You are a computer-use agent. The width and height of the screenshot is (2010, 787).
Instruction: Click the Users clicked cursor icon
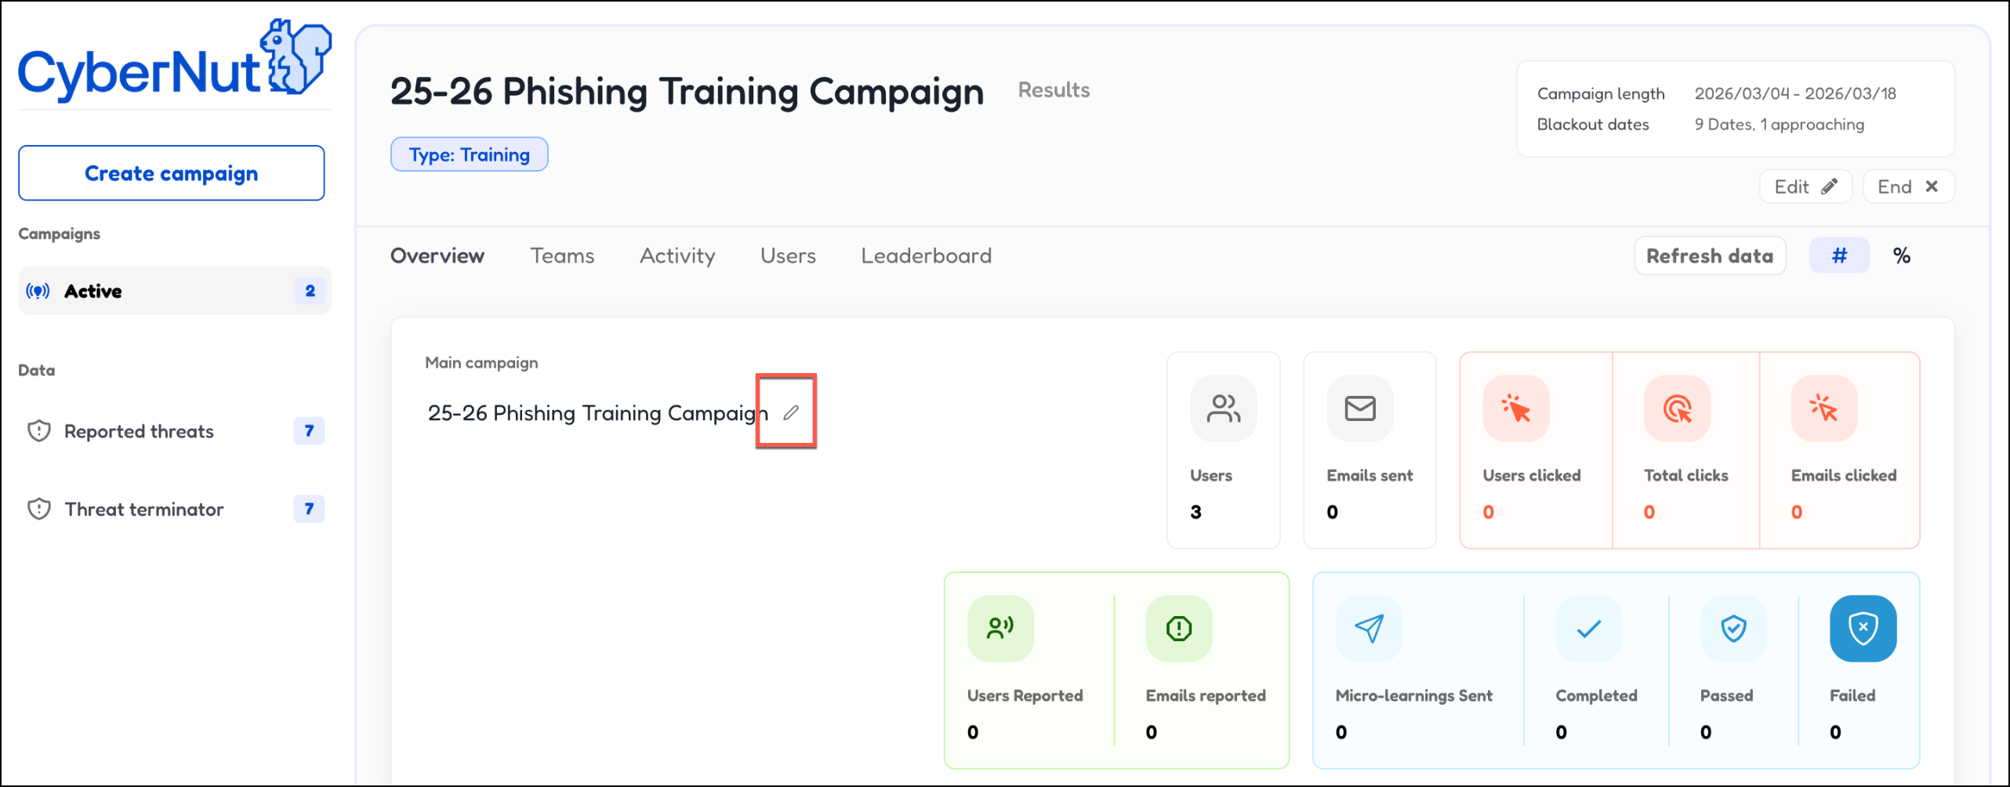[x=1515, y=408]
